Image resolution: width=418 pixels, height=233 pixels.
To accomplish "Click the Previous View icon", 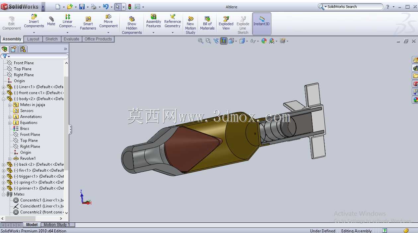I will tap(216, 41).
